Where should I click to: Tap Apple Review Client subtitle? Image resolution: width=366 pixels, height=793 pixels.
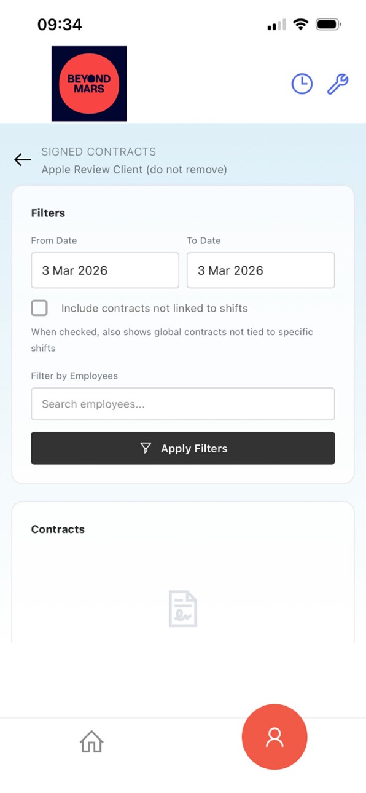tap(134, 169)
